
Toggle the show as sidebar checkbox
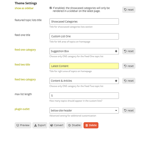coord(50,8)
